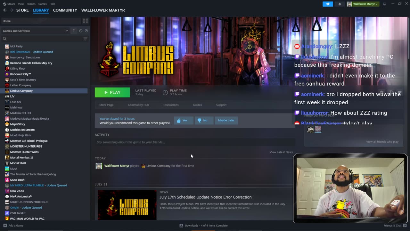The width and height of the screenshot is (410, 231).
Task: Open the Help menu
Action: [53, 4]
